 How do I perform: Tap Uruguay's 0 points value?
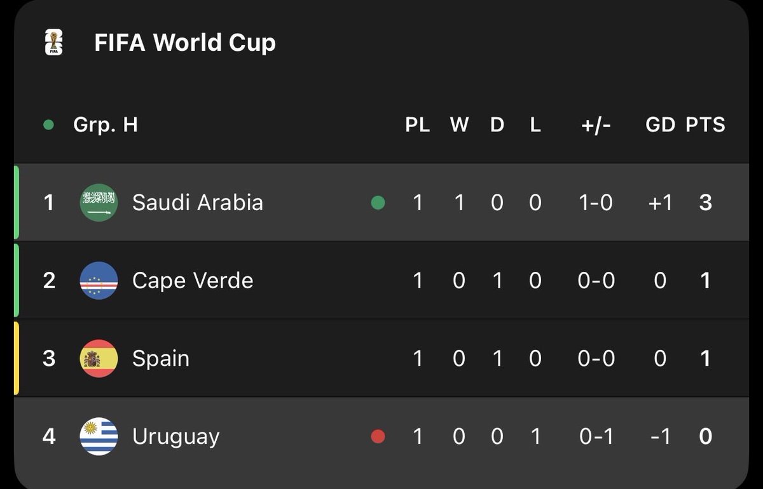point(705,436)
